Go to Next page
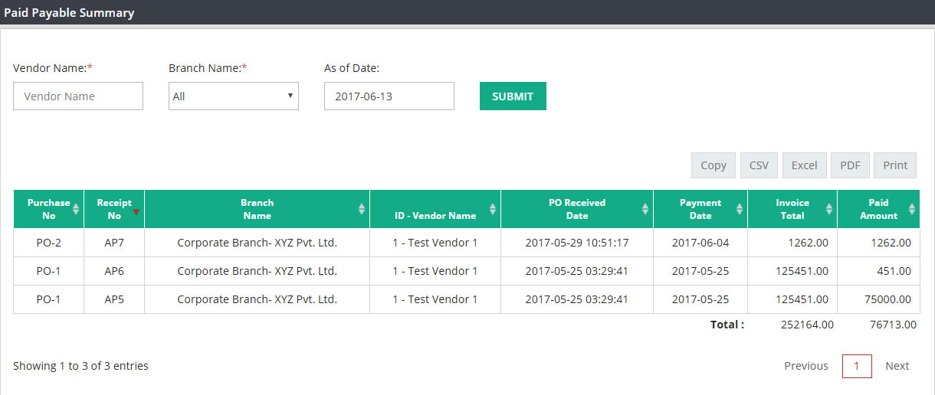The image size is (935, 395). pyautogui.click(x=897, y=366)
